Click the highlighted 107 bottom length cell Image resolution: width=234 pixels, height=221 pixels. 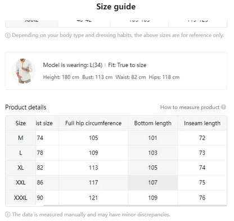[153, 183]
